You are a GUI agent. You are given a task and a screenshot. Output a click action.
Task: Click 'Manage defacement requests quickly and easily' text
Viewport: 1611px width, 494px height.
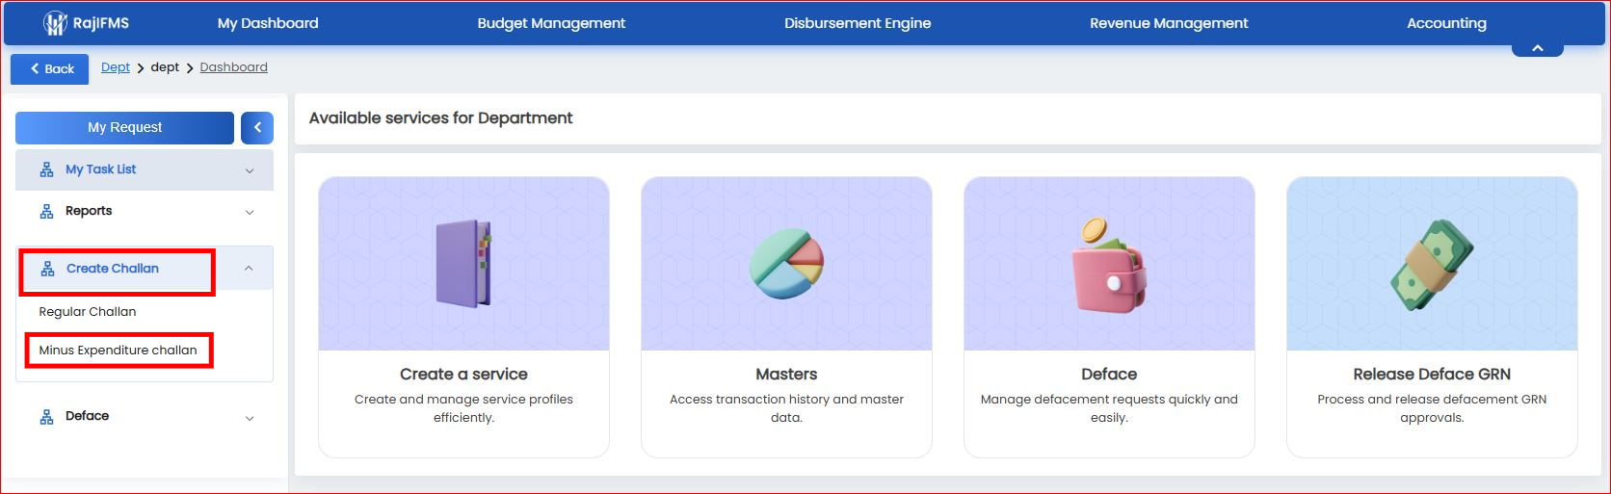coord(1109,408)
